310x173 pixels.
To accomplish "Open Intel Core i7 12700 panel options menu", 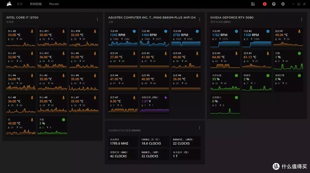I will coord(98,19).
